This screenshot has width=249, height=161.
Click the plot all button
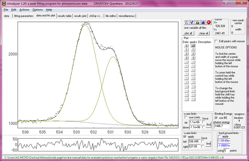[x=188, y=33]
